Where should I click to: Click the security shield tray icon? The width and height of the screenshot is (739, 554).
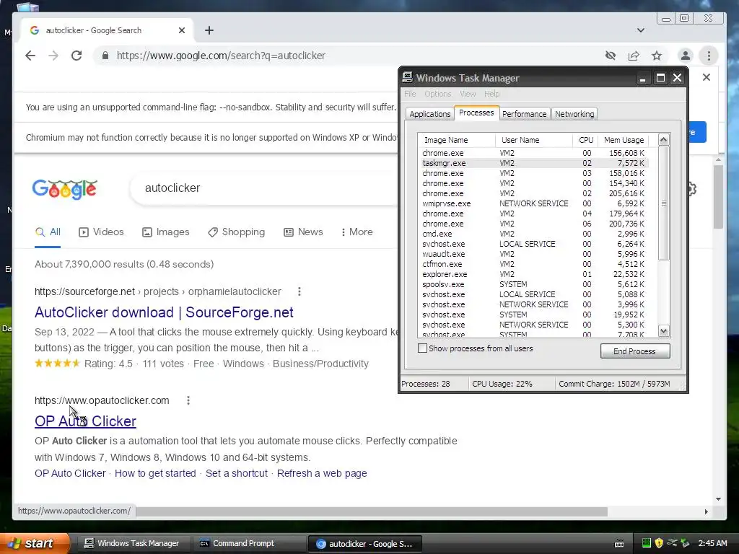click(659, 544)
